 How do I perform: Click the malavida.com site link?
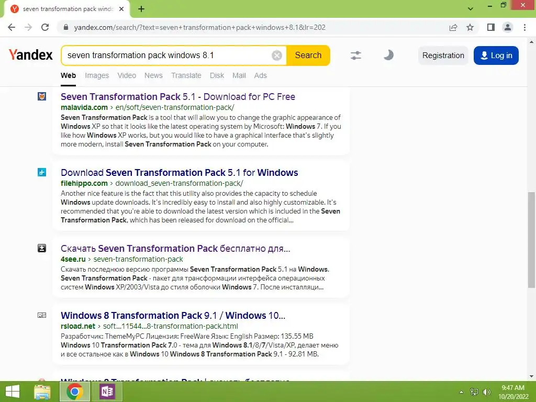coord(84,107)
